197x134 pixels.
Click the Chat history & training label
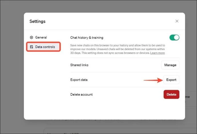(87, 38)
